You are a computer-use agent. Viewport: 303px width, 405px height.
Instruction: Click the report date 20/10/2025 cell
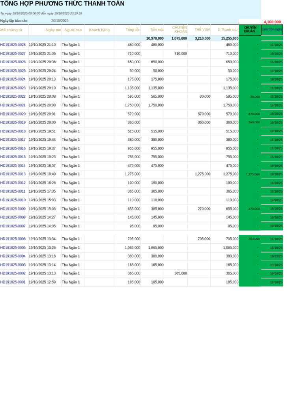click(60, 21)
